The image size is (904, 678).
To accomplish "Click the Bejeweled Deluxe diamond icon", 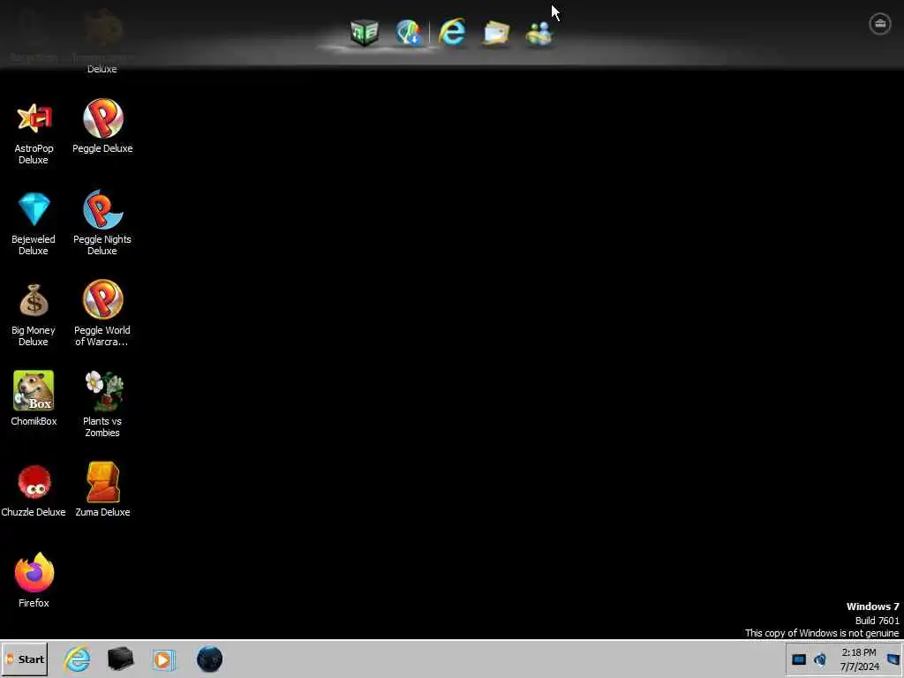I will pyautogui.click(x=34, y=208).
